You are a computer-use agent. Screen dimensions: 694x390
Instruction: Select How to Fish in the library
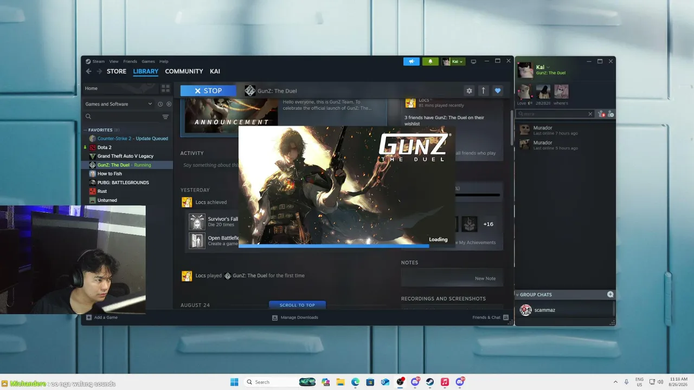pyautogui.click(x=128, y=174)
